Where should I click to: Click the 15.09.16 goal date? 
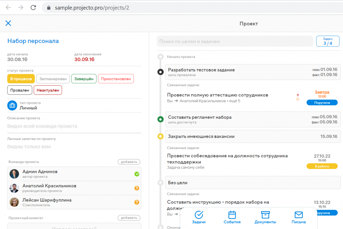[x=329, y=136]
